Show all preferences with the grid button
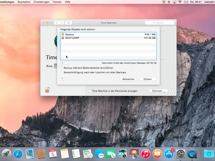 pos(68,23)
